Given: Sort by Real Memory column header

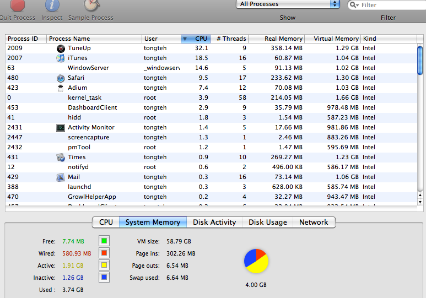Looking at the screenshot, I should [x=276, y=39].
